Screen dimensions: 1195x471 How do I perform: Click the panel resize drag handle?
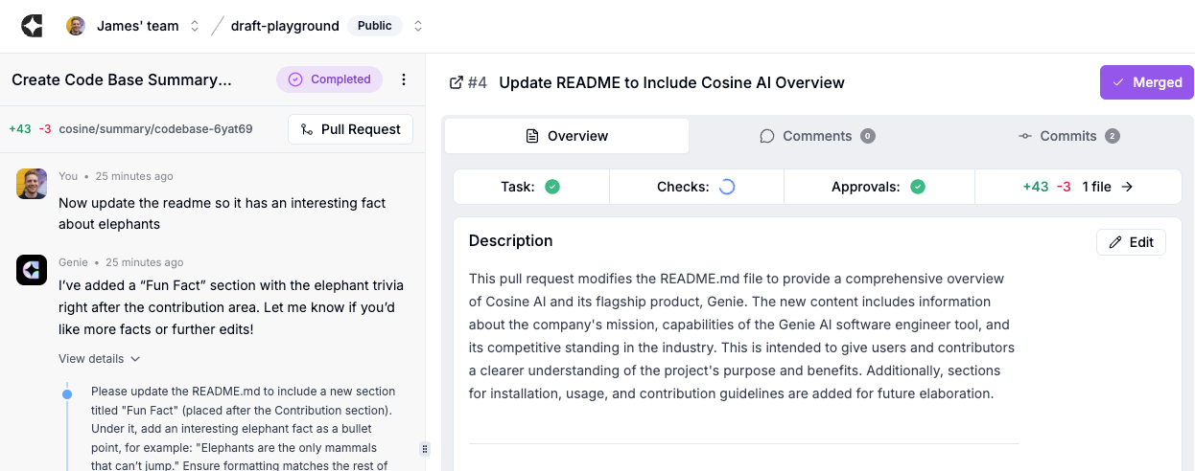coord(425,448)
